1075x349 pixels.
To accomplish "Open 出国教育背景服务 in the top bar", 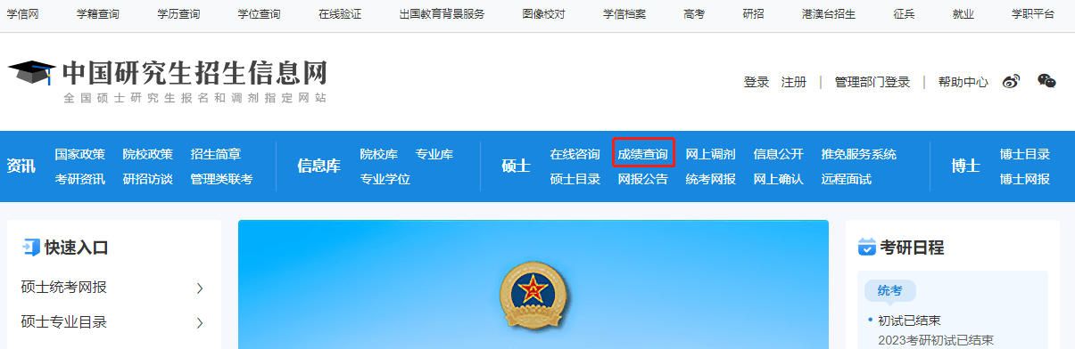I will [x=442, y=14].
